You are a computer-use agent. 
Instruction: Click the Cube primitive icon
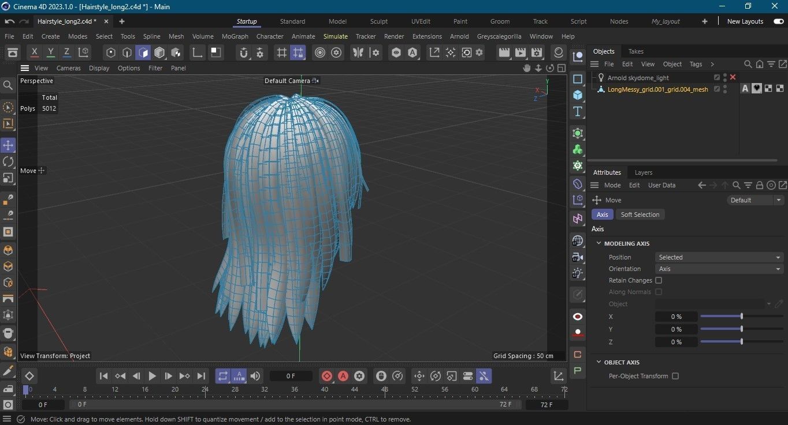[577, 95]
